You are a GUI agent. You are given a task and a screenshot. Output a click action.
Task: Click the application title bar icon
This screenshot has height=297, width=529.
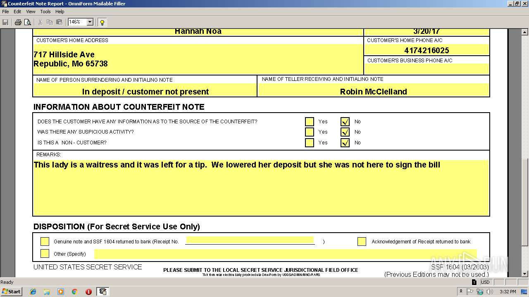tap(4, 4)
